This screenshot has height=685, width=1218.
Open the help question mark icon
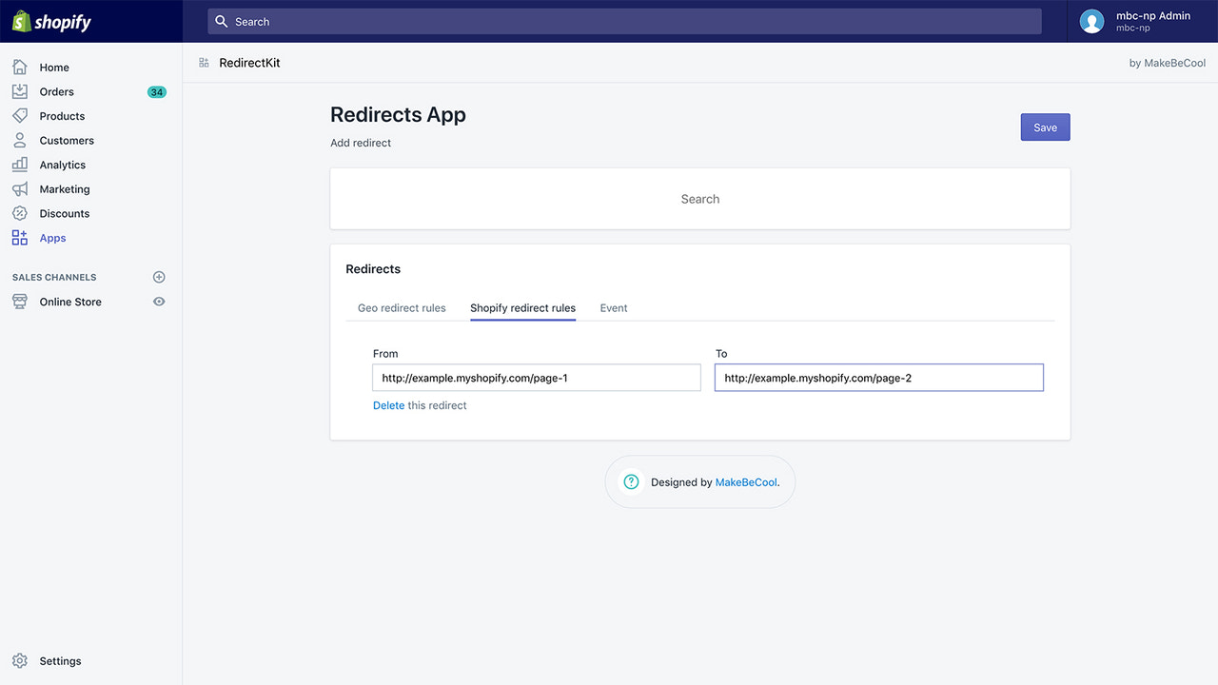(x=630, y=482)
